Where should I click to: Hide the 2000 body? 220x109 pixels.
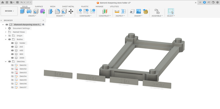12,58
